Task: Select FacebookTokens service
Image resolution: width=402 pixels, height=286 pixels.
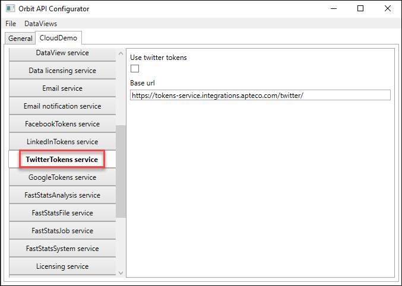Action: click(62, 124)
